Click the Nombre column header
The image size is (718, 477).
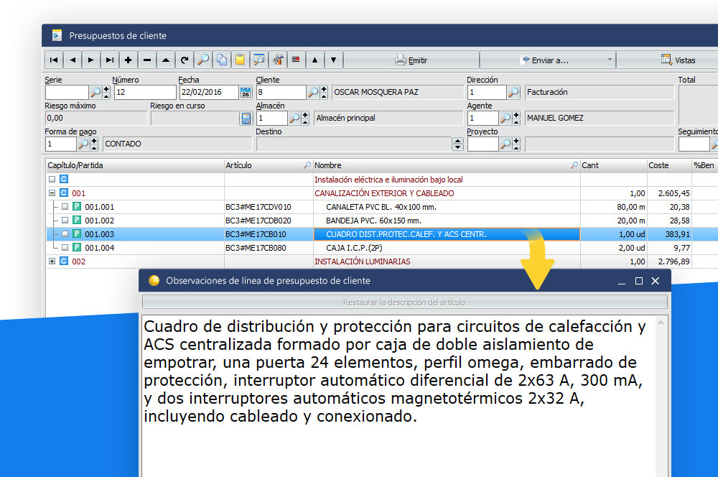[x=445, y=165]
